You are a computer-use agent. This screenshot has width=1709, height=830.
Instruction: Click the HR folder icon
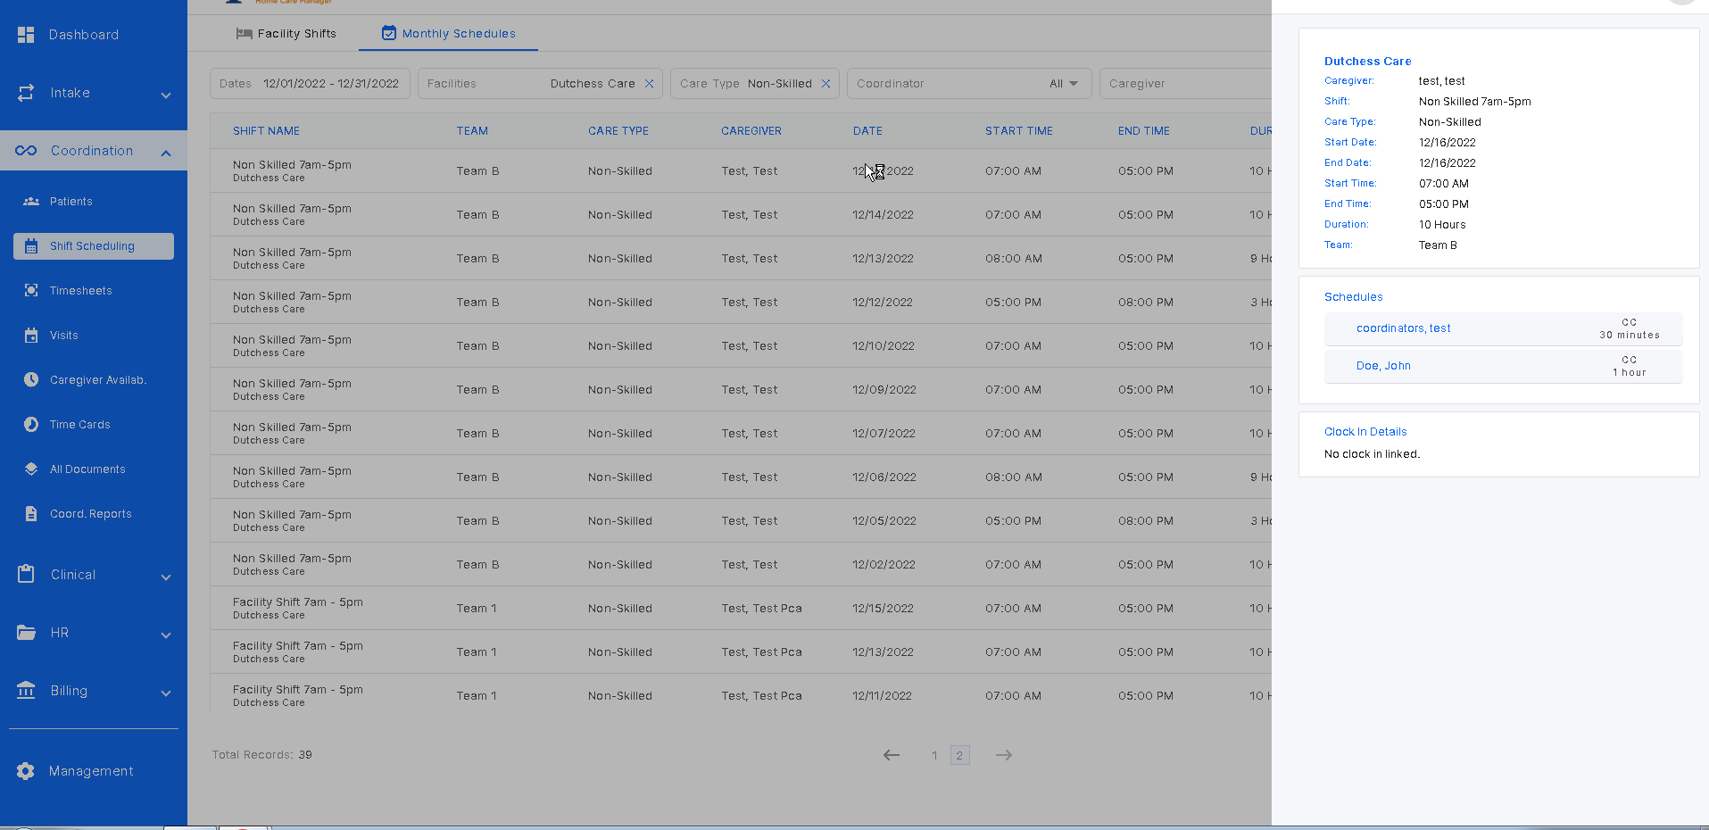pyautogui.click(x=26, y=633)
